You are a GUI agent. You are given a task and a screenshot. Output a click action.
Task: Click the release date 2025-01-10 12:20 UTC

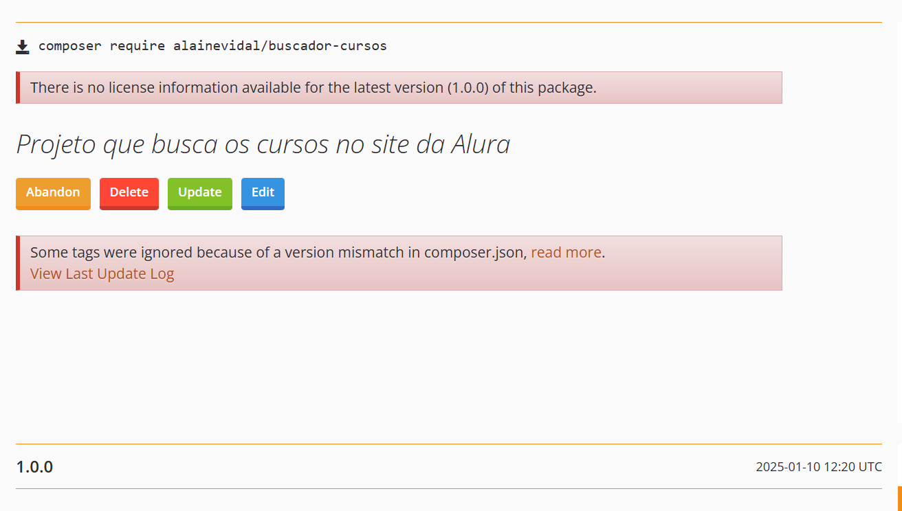(819, 467)
